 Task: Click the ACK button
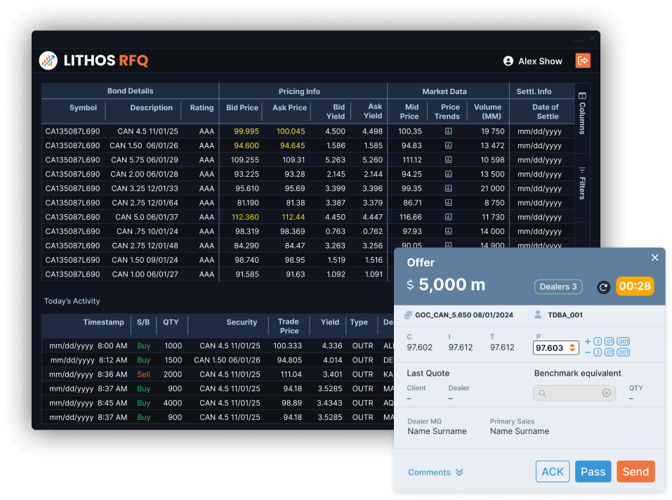click(x=553, y=472)
